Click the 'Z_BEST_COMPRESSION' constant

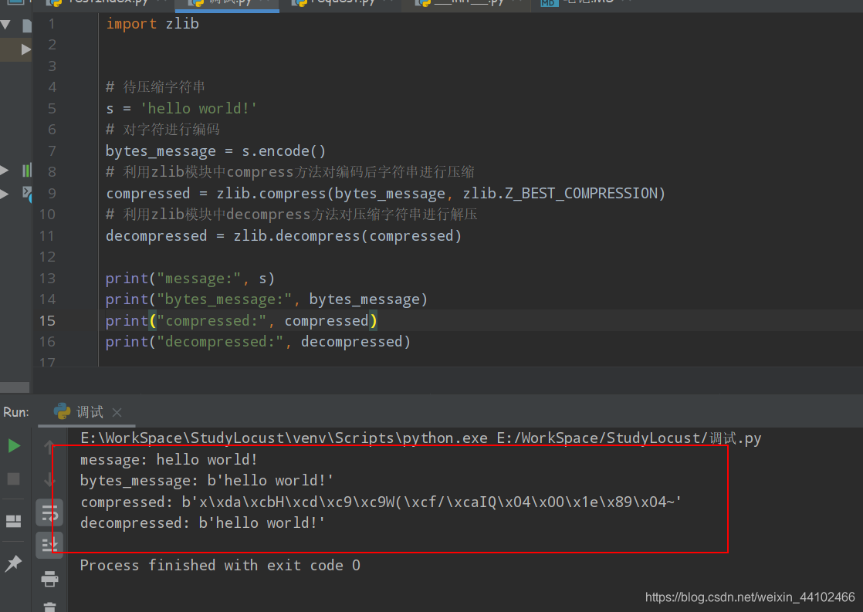[x=581, y=193]
